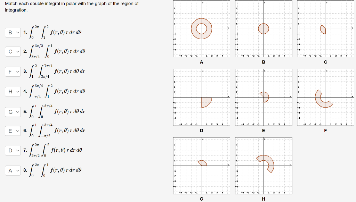Screen dimensions: 356x202
Task: Click the quarter-disk region graph labeled D
Action: click(206, 101)
